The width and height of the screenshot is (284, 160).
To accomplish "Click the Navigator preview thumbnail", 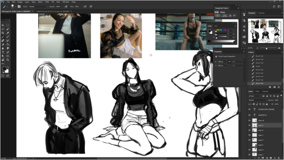I will pyautogui.click(x=265, y=31).
